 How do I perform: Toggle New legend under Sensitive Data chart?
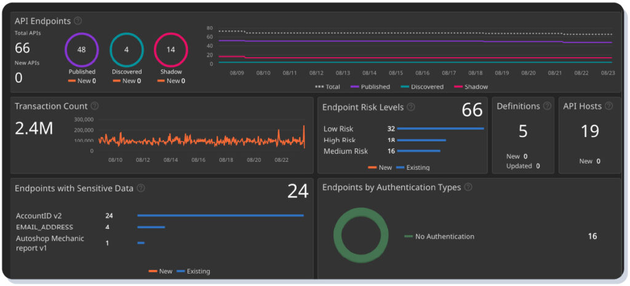click(x=161, y=271)
